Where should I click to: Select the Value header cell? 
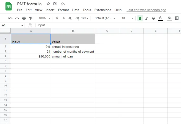coord(73,39)
